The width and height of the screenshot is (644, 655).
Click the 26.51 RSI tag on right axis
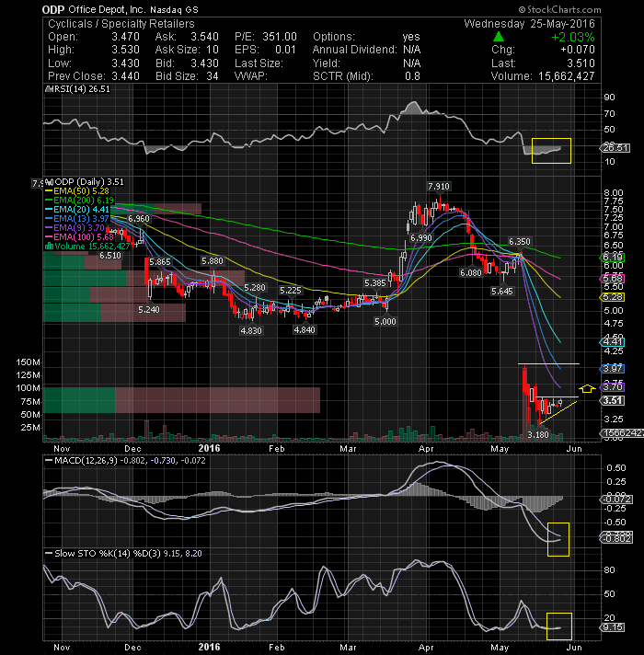(x=615, y=148)
